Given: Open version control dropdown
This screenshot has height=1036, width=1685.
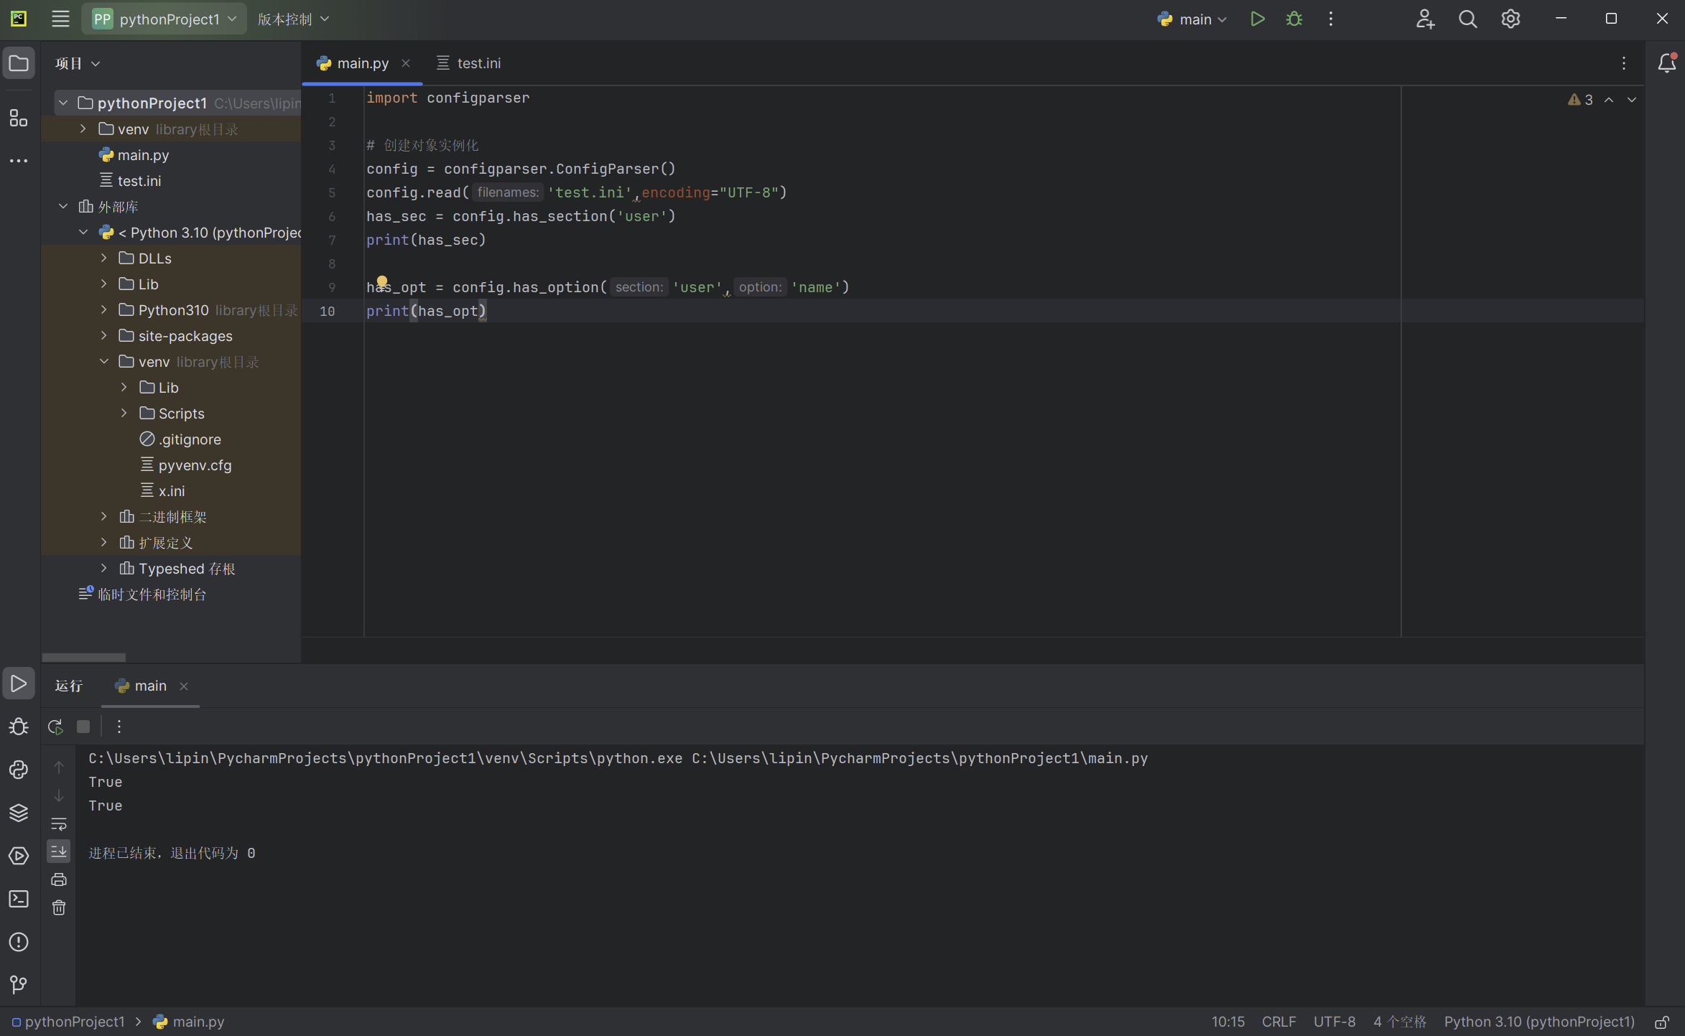Looking at the screenshot, I should click(x=294, y=19).
